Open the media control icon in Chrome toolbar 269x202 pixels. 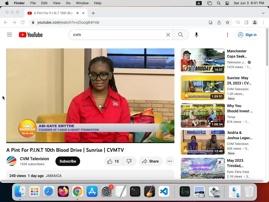238,22
